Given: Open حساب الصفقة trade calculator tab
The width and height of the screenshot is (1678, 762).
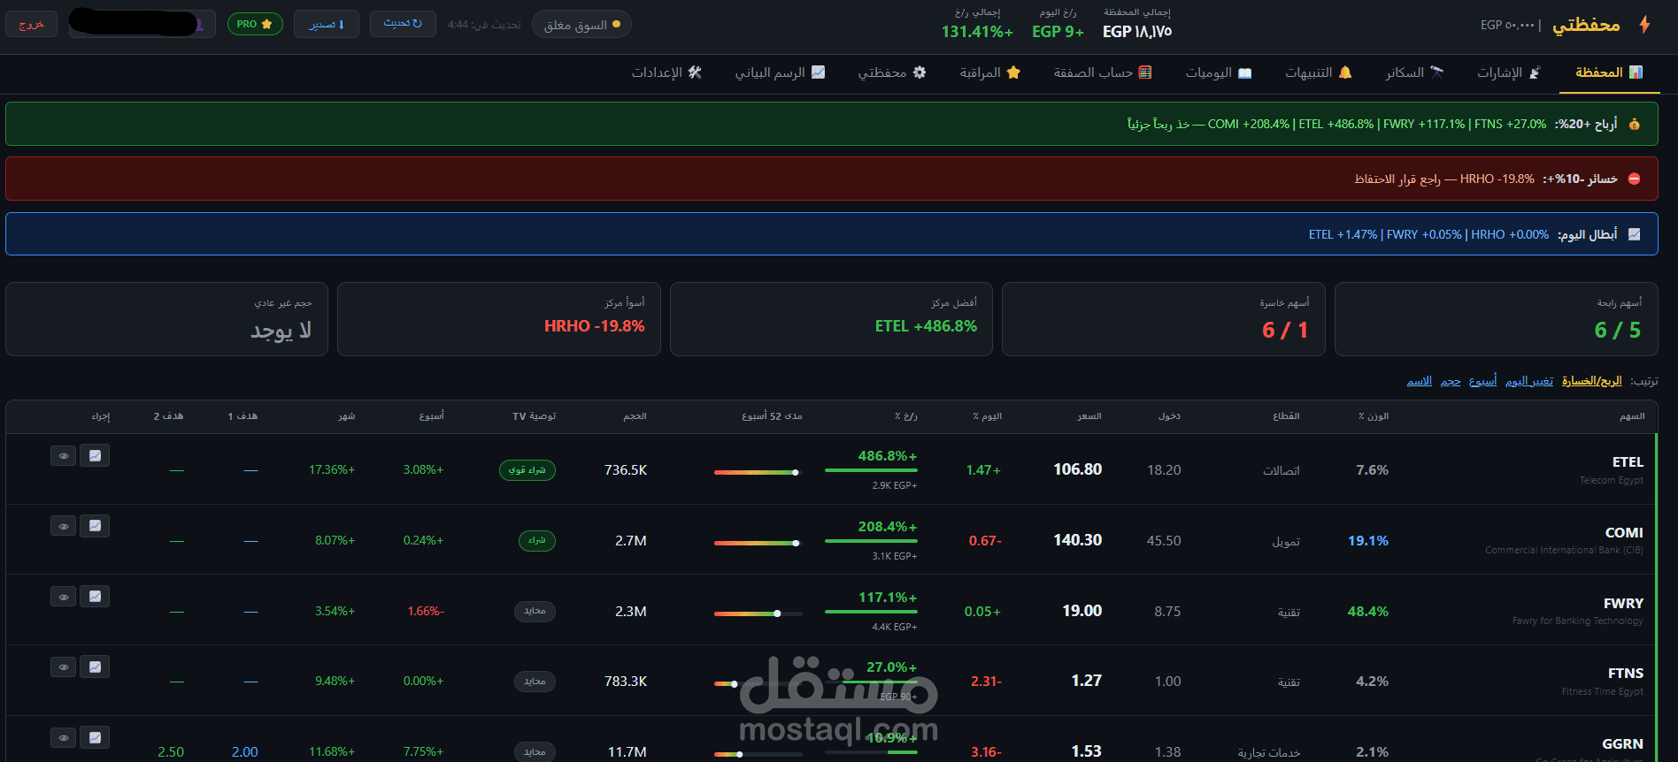Looking at the screenshot, I should 1103,72.
